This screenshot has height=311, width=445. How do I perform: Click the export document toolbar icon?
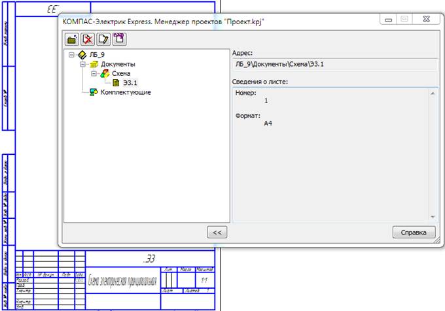click(119, 39)
